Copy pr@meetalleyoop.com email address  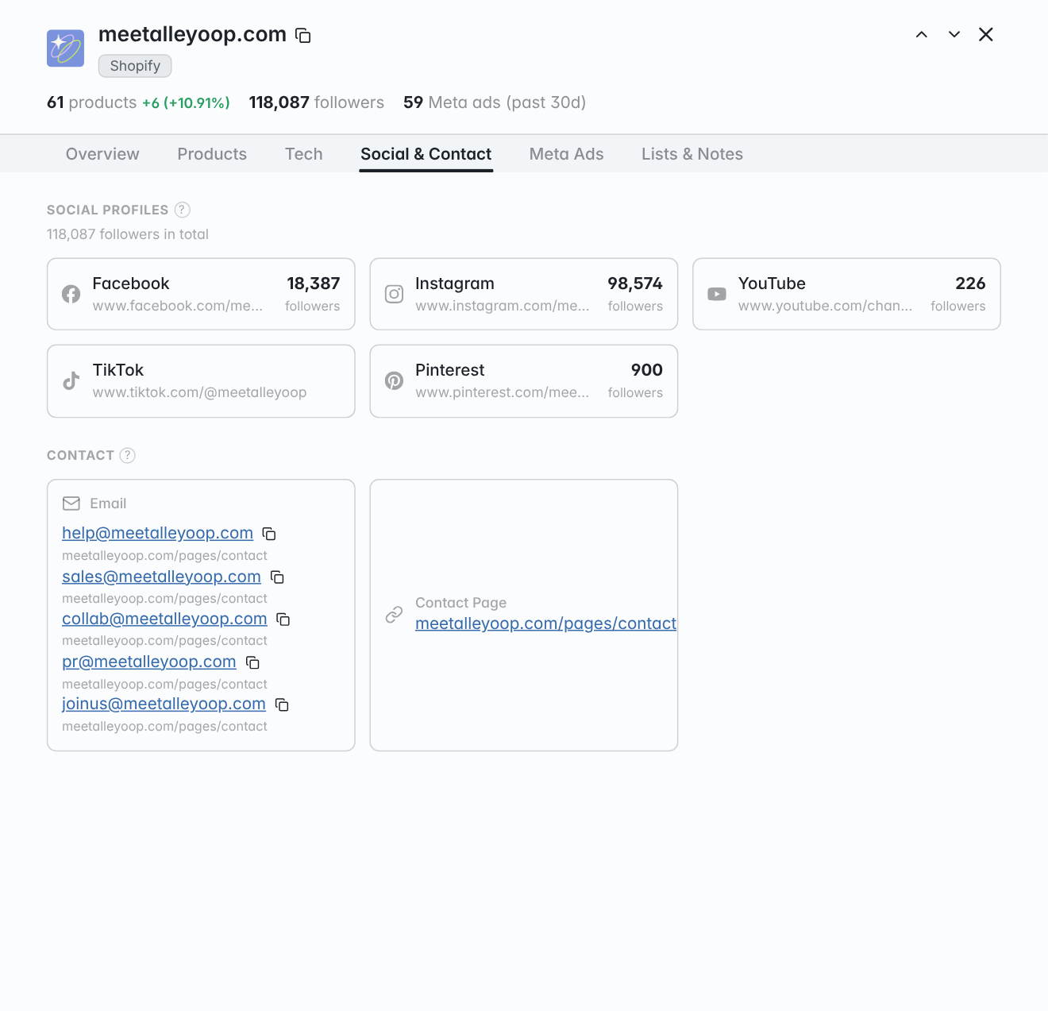(x=252, y=662)
